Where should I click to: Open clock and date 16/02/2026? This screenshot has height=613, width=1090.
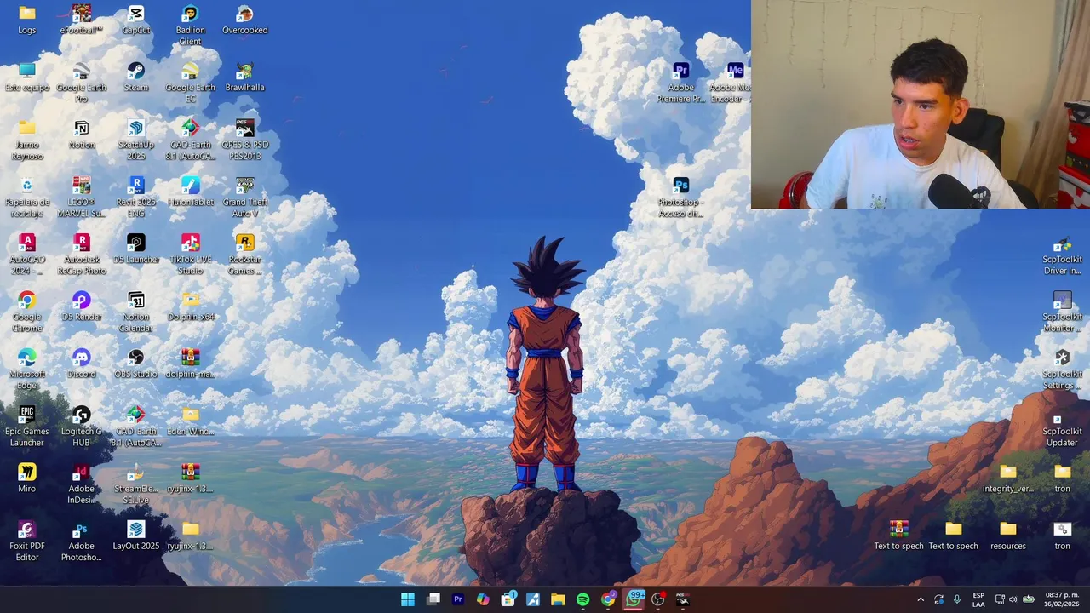point(1061,599)
